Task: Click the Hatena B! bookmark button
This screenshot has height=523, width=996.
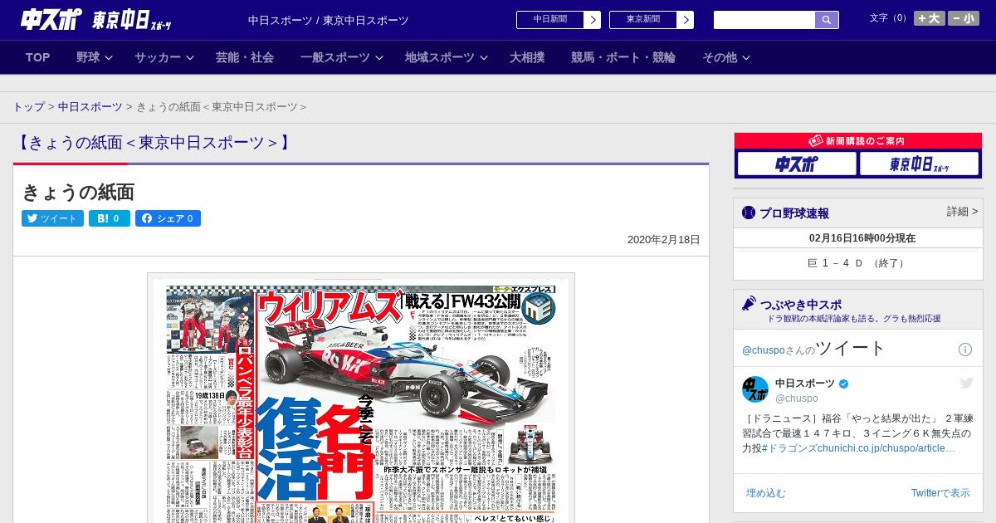Action: point(110,218)
